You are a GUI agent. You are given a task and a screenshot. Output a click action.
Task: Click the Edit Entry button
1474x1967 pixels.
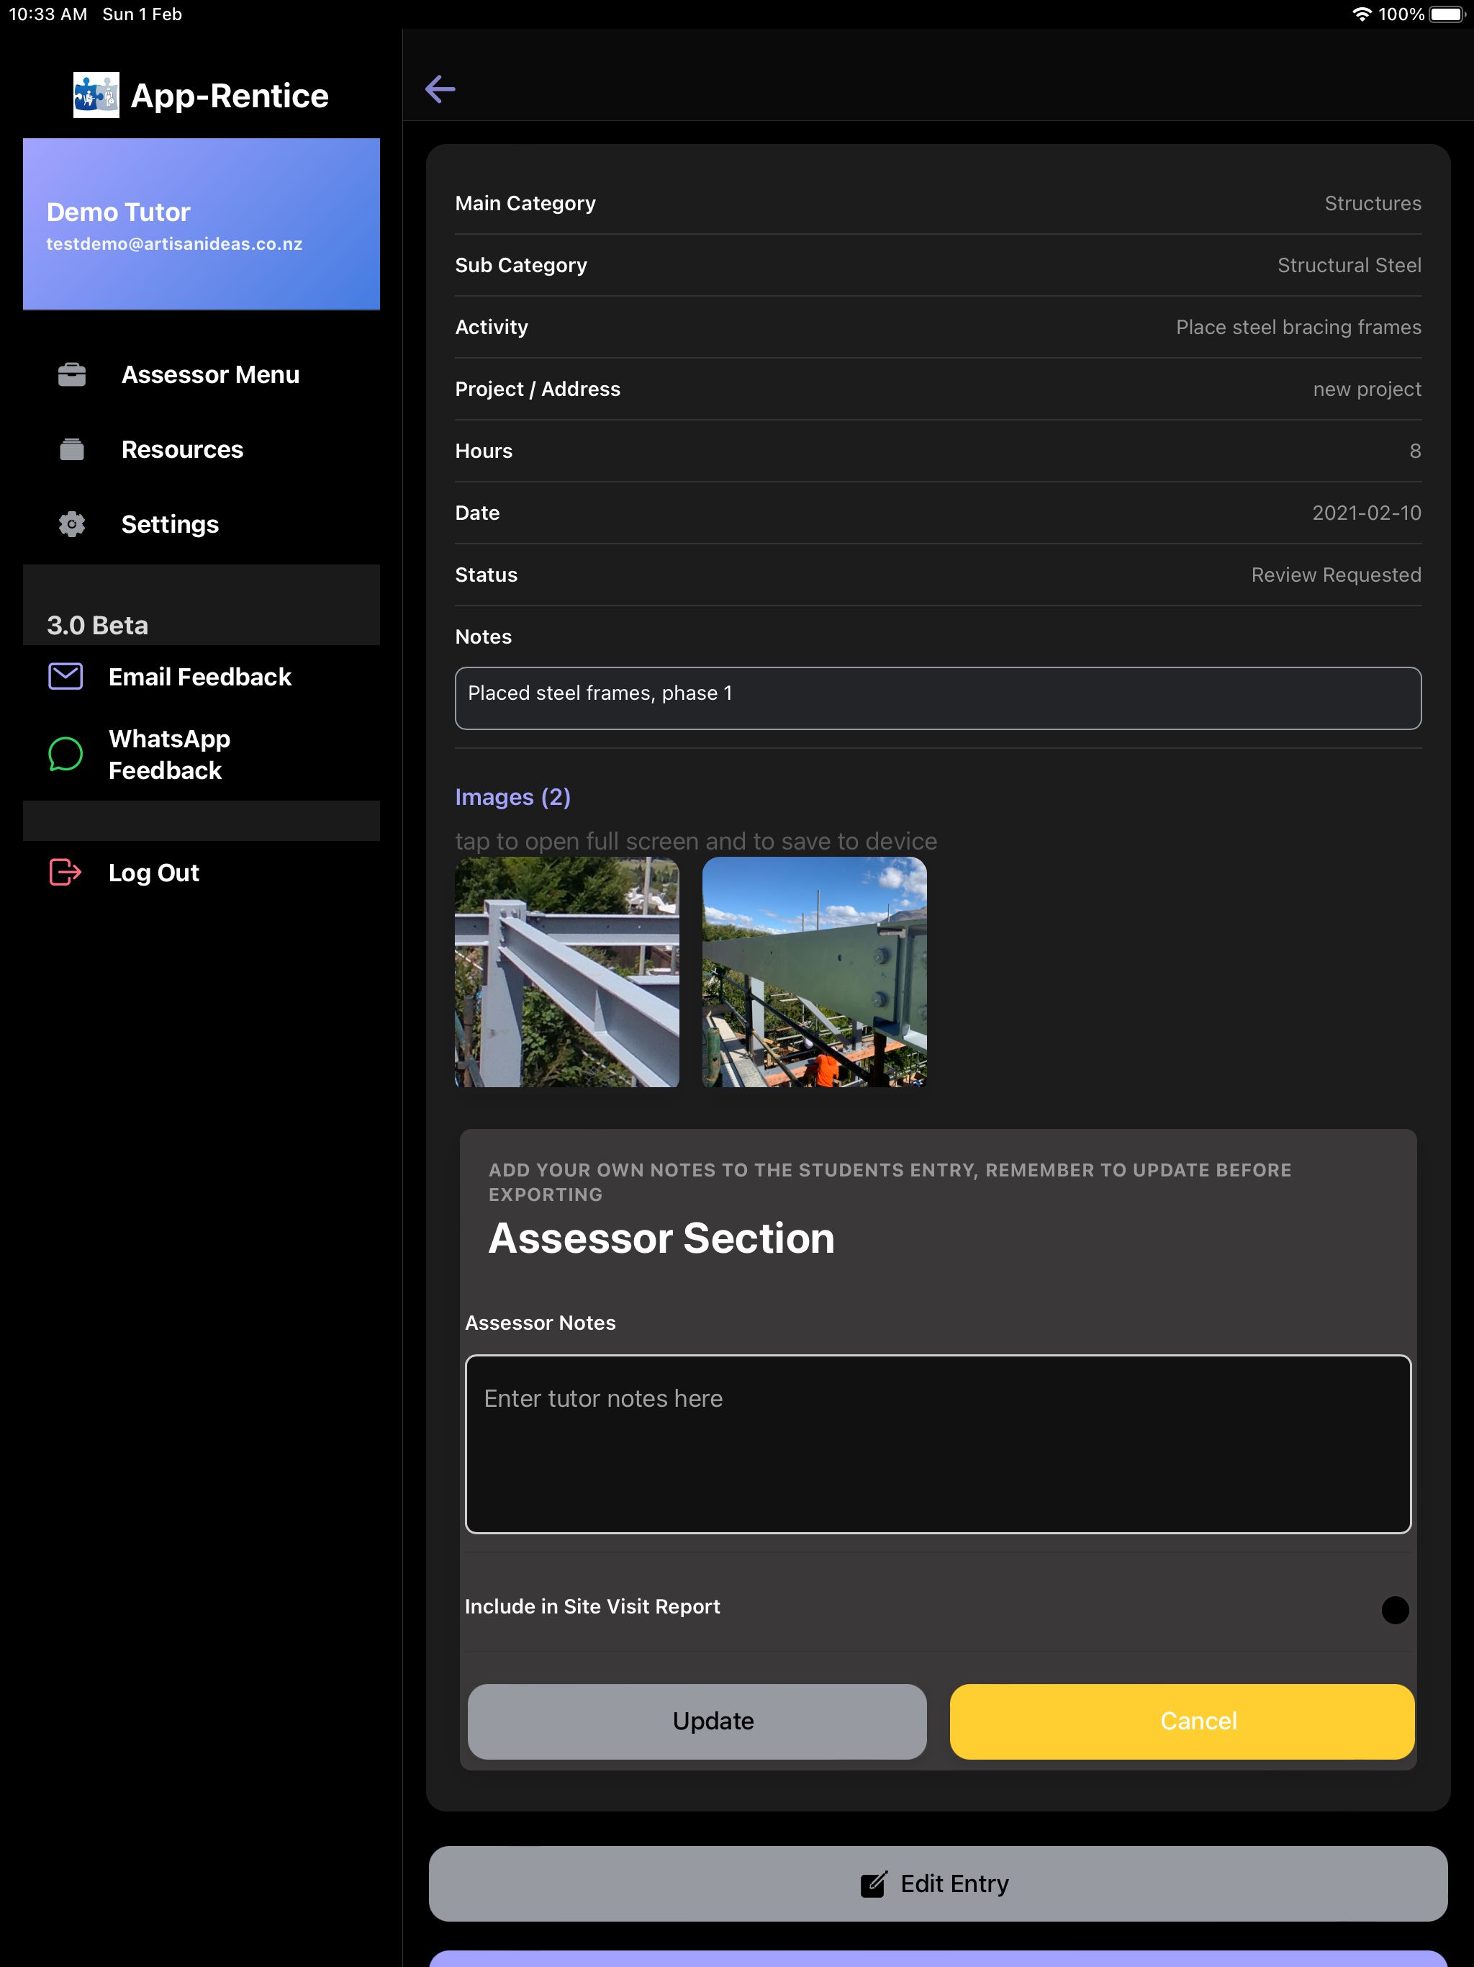pos(938,1883)
